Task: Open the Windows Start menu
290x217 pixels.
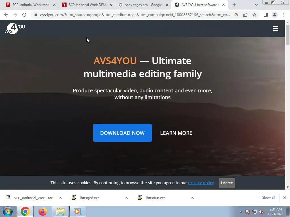Action: (x=7, y=211)
